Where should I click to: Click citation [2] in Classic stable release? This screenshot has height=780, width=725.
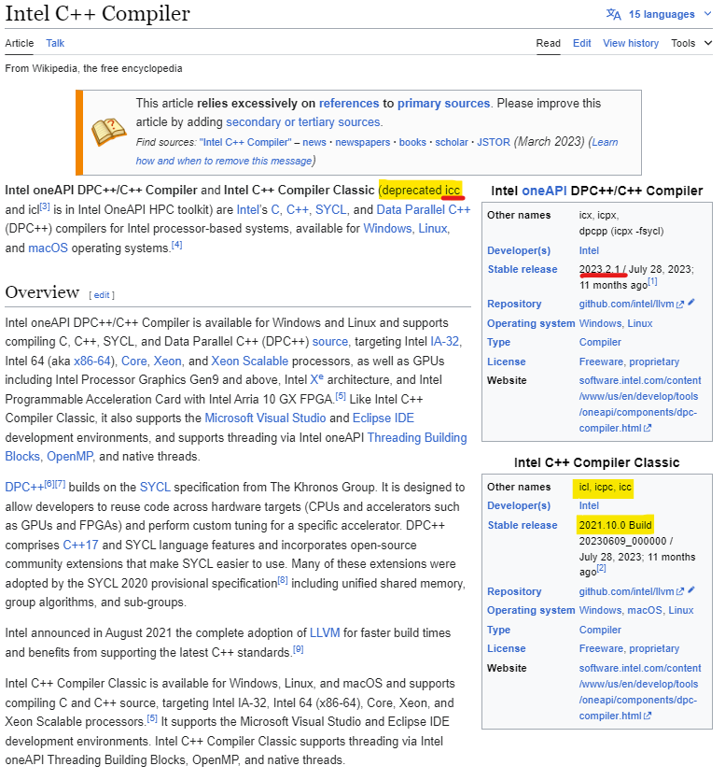[x=601, y=568]
